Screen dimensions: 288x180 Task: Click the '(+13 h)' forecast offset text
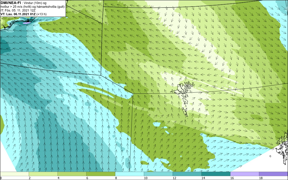point(41,14)
